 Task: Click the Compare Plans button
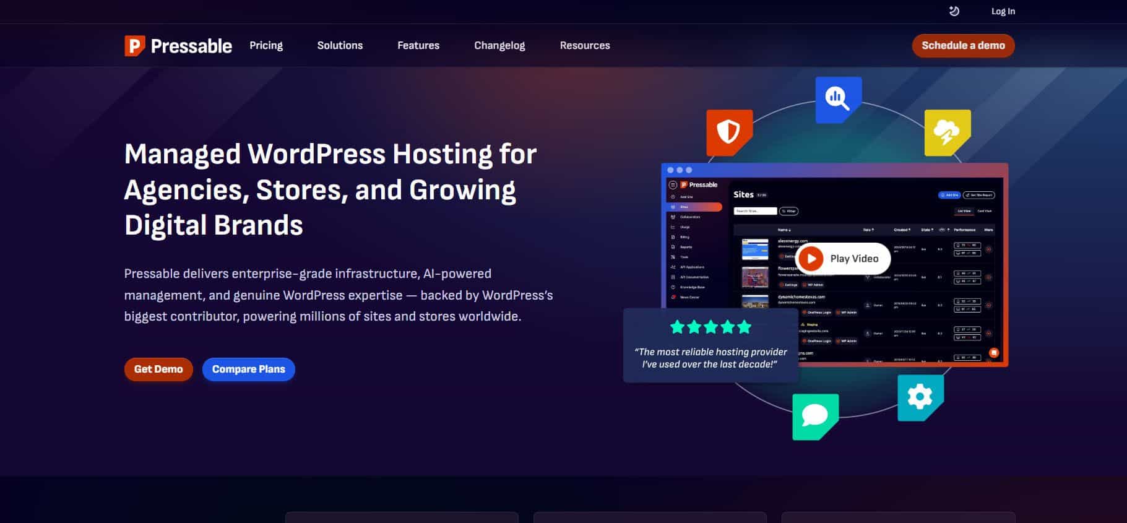coord(249,369)
